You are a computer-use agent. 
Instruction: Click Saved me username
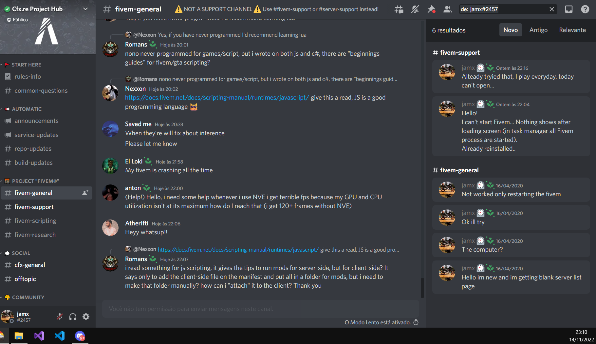point(138,124)
